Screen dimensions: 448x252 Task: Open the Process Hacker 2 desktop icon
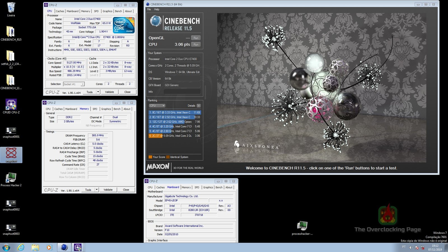11,178
